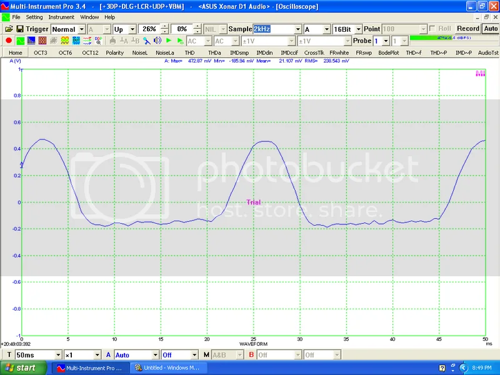This screenshot has width=500, height=375.
Task: Toggle the Roll checkbox
Action: click(x=432, y=29)
